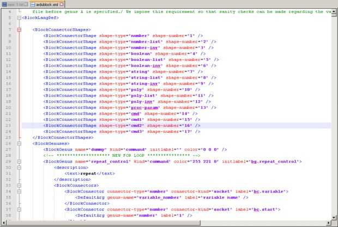The image size is (338, 227).
Task: Click the file icon on the first tab
Action: coord(4,4)
